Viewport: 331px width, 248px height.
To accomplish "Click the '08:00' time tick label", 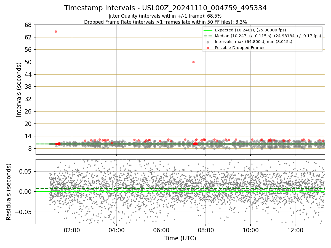I will coord(206,230).
